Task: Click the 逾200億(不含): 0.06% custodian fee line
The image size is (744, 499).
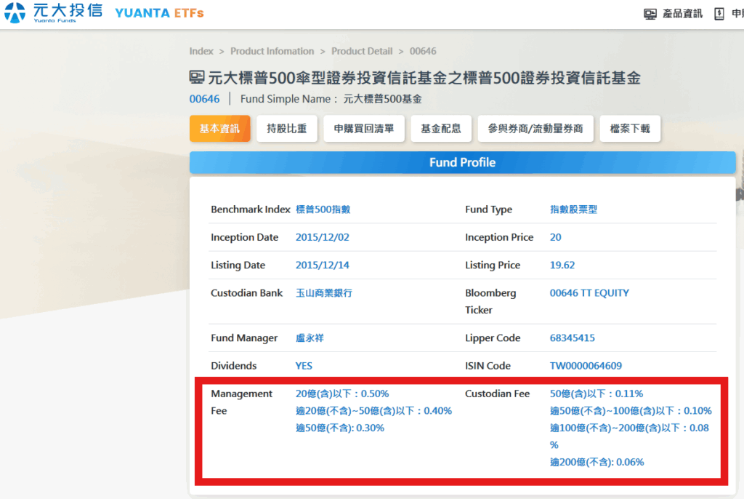Action: coord(597,462)
